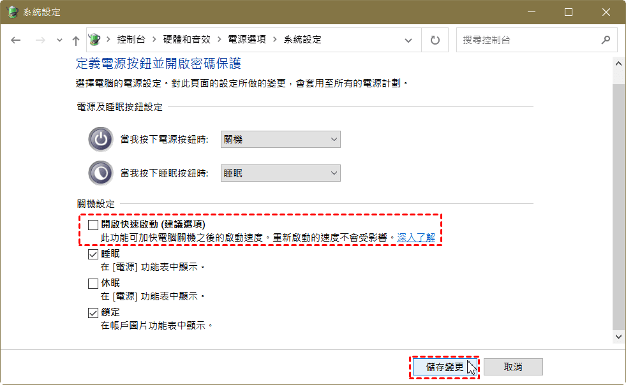Image resolution: width=626 pixels, height=385 pixels.
Task: Click the forward navigation arrow
Action: click(x=40, y=40)
